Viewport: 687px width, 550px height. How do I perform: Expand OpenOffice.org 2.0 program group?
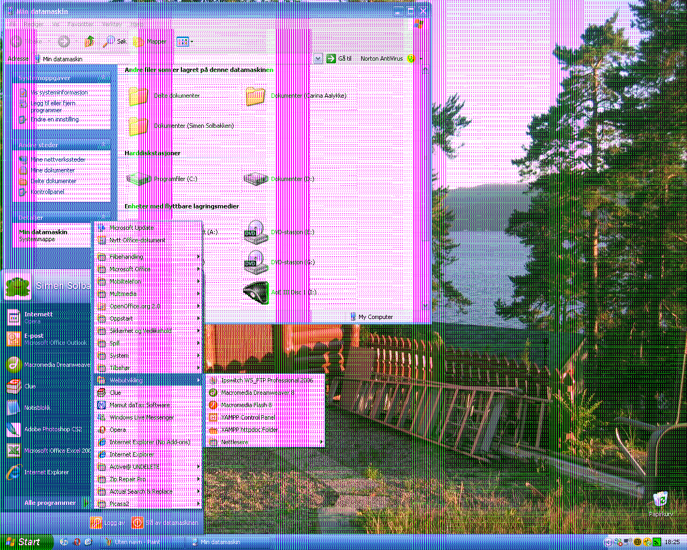pyautogui.click(x=149, y=306)
